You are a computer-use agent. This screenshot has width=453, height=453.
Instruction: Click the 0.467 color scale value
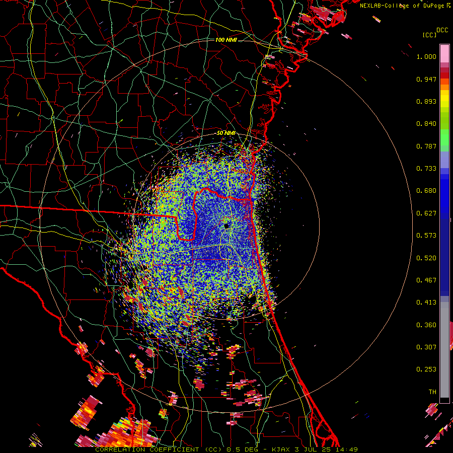coord(426,280)
